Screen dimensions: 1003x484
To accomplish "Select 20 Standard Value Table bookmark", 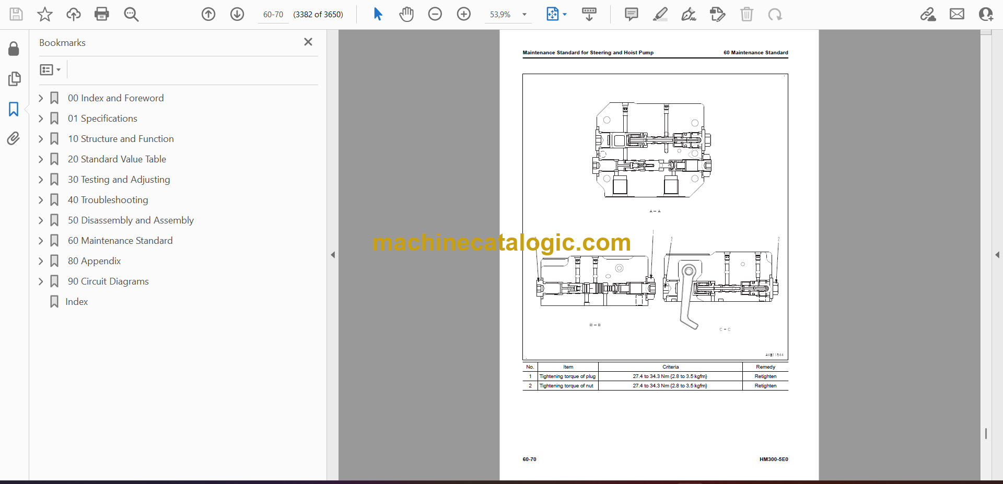I will [x=117, y=159].
